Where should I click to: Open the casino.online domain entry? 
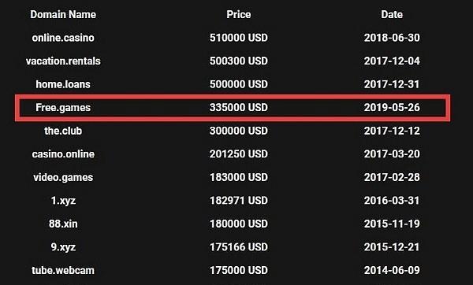pos(63,154)
